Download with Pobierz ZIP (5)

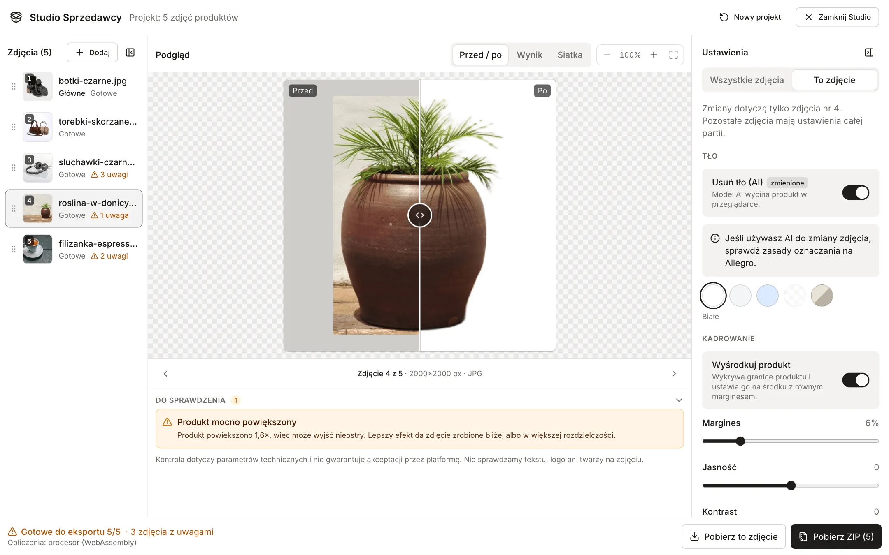pyautogui.click(x=836, y=536)
